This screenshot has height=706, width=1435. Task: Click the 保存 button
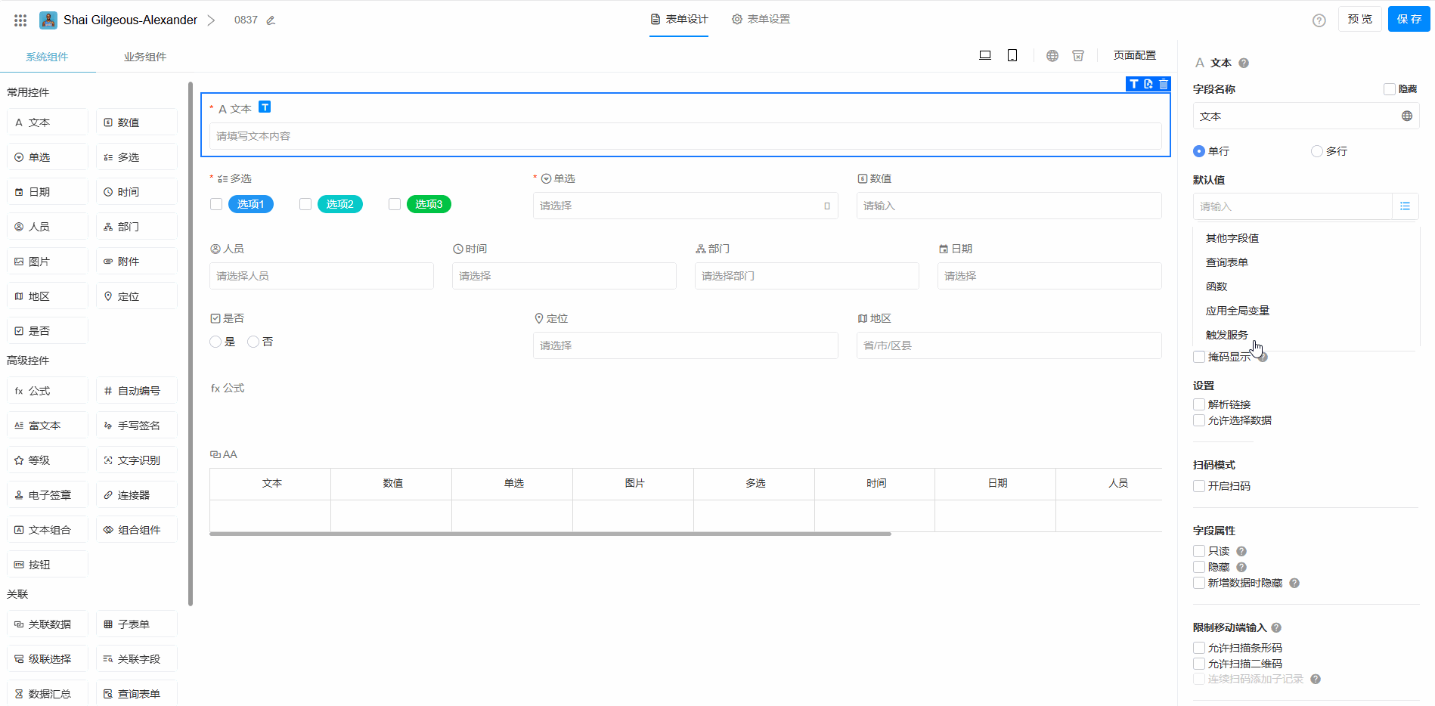tap(1408, 19)
